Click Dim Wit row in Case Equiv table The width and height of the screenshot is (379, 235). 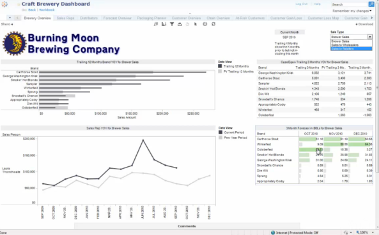coord(314,94)
